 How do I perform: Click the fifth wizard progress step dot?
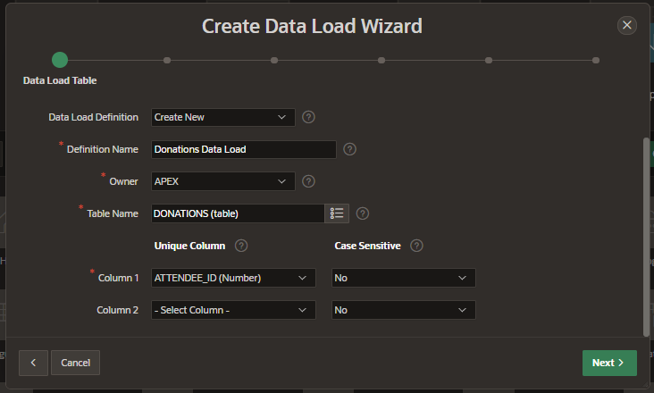(x=489, y=61)
